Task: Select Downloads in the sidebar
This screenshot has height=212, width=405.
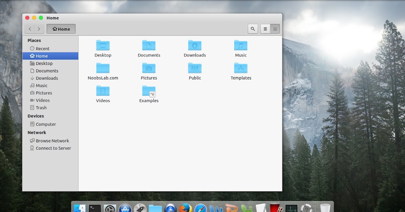Action: click(50, 78)
